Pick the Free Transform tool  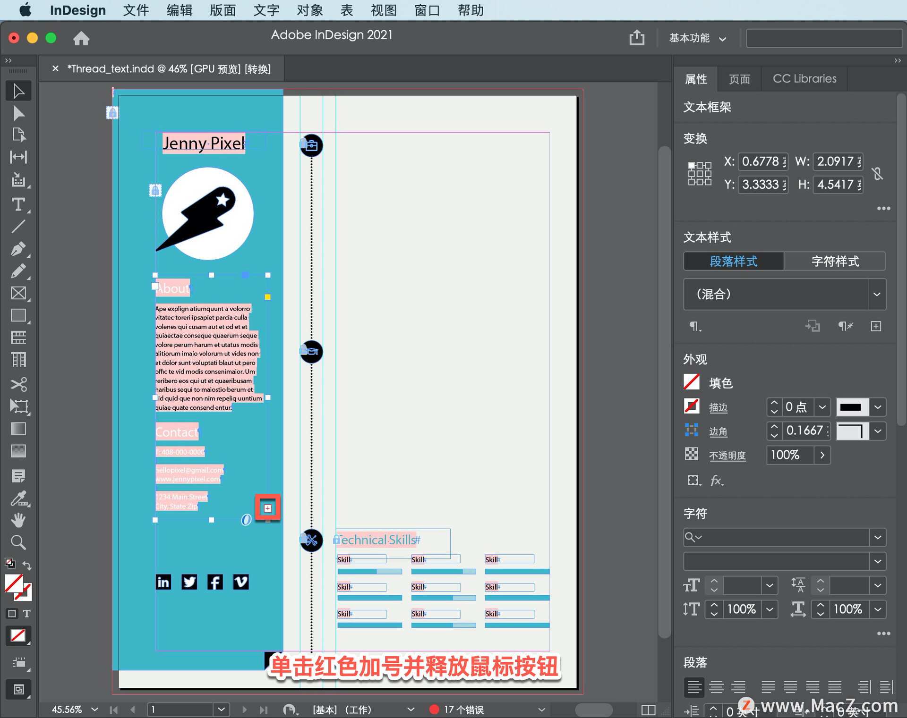[18, 406]
